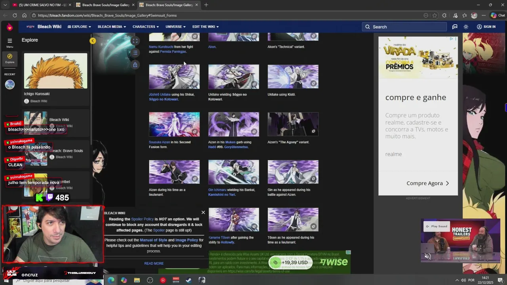The width and height of the screenshot is (507, 285).
Task: Expand the Characters dropdown menu
Action: click(145, 27)
